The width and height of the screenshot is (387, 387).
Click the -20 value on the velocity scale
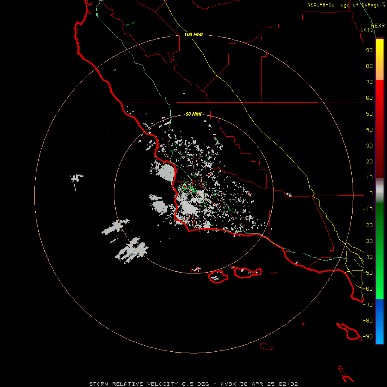368,225
